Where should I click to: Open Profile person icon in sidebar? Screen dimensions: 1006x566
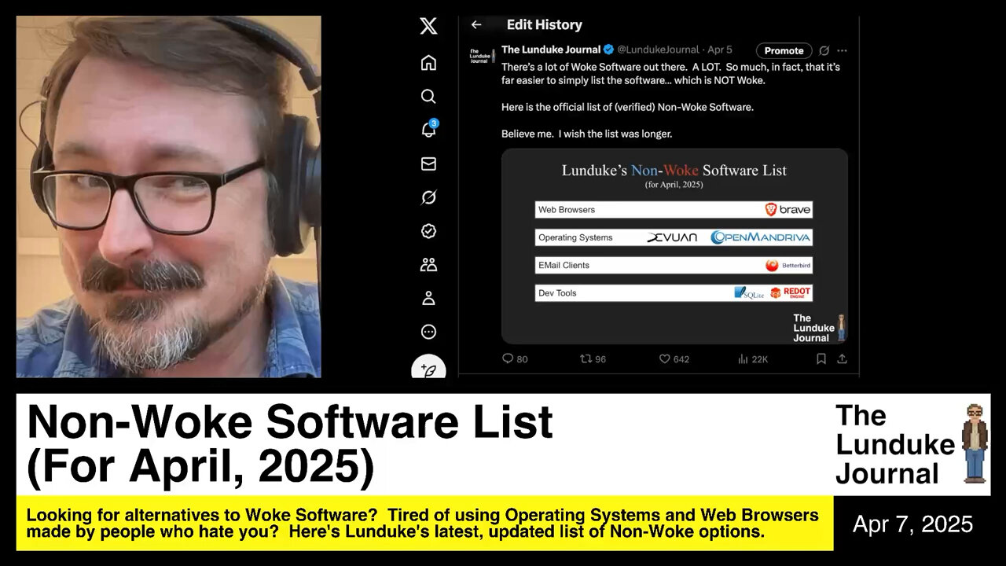[x=428, y=299]
